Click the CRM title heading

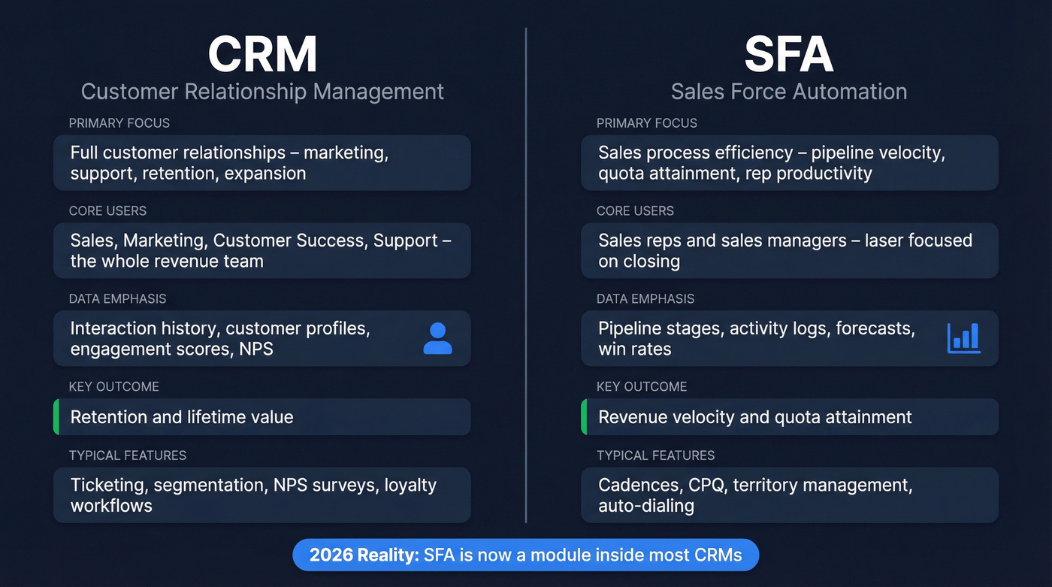click(262, 53)
